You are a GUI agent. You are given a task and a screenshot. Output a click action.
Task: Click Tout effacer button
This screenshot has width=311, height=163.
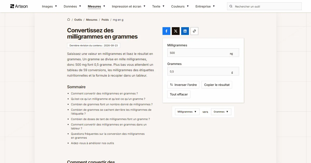point(179,94)
